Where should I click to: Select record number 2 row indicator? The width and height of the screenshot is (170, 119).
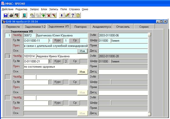pos(8,56)
